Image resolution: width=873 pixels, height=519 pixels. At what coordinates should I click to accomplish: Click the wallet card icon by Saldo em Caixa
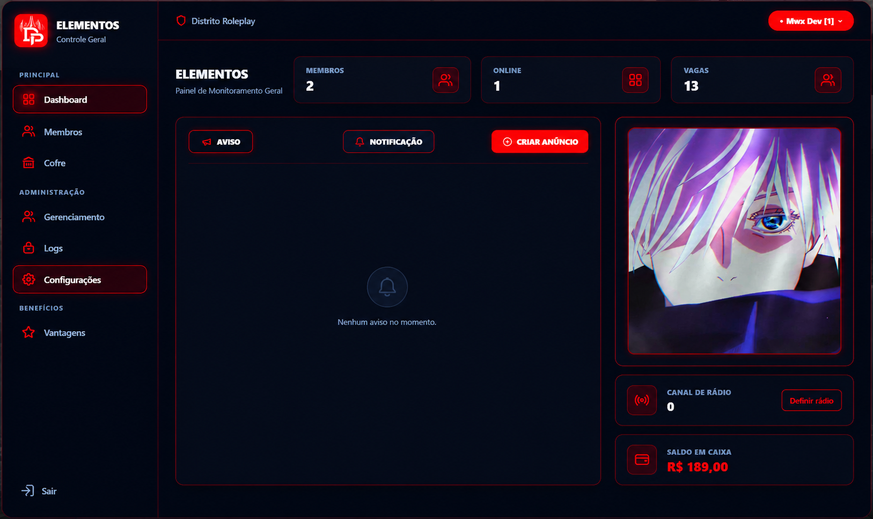(642, 460)
